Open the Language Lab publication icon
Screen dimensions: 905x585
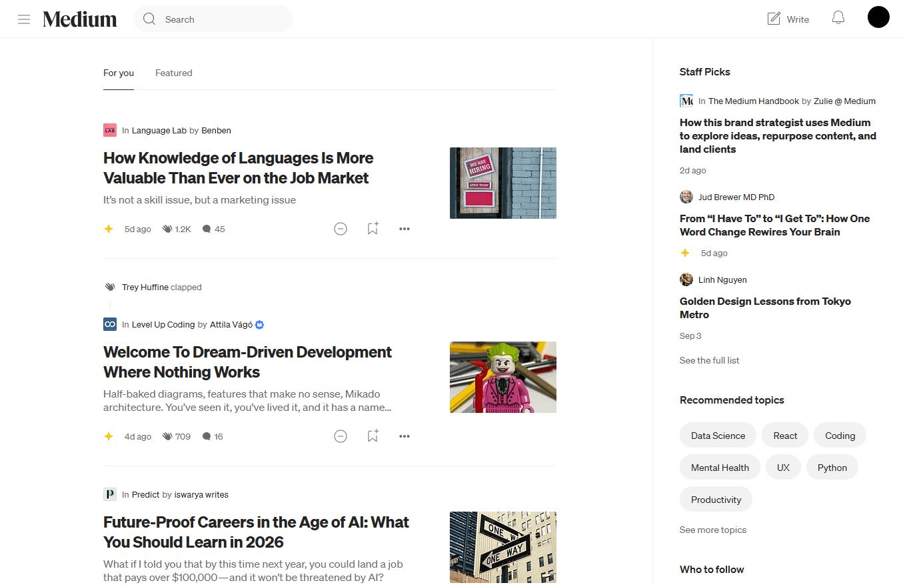[x=110, y=130]
